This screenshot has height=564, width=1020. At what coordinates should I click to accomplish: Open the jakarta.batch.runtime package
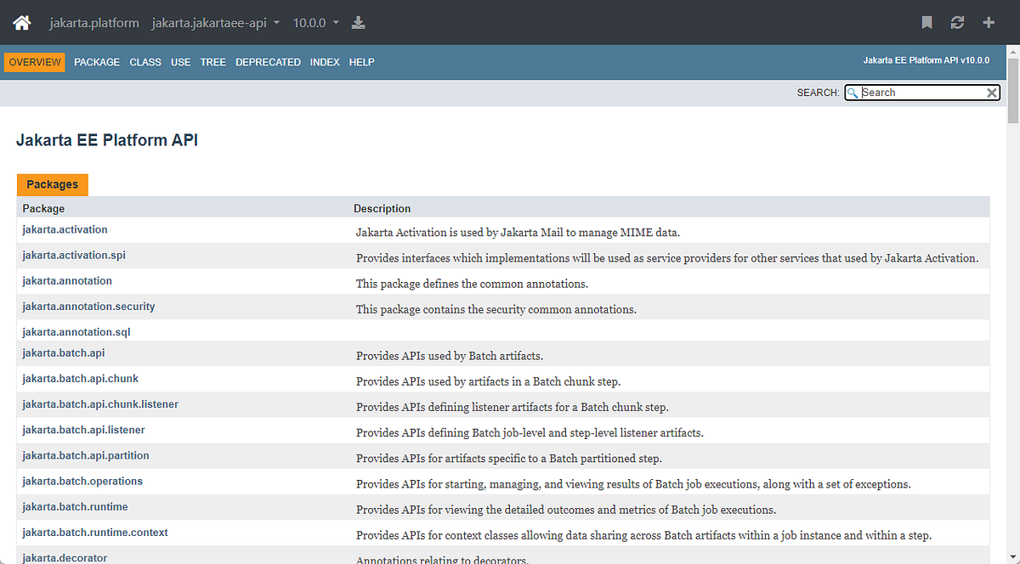75,505
